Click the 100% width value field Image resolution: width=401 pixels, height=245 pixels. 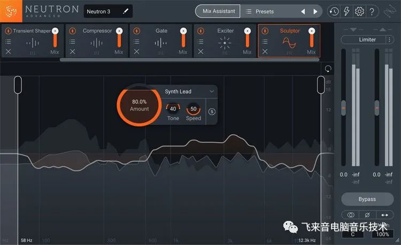coord(382,234)
